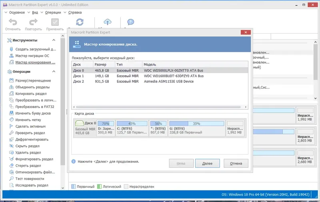Choose Преобразовать в логич... operation
Viewport: 320px width, 202px height.
[x=36, y=100]
